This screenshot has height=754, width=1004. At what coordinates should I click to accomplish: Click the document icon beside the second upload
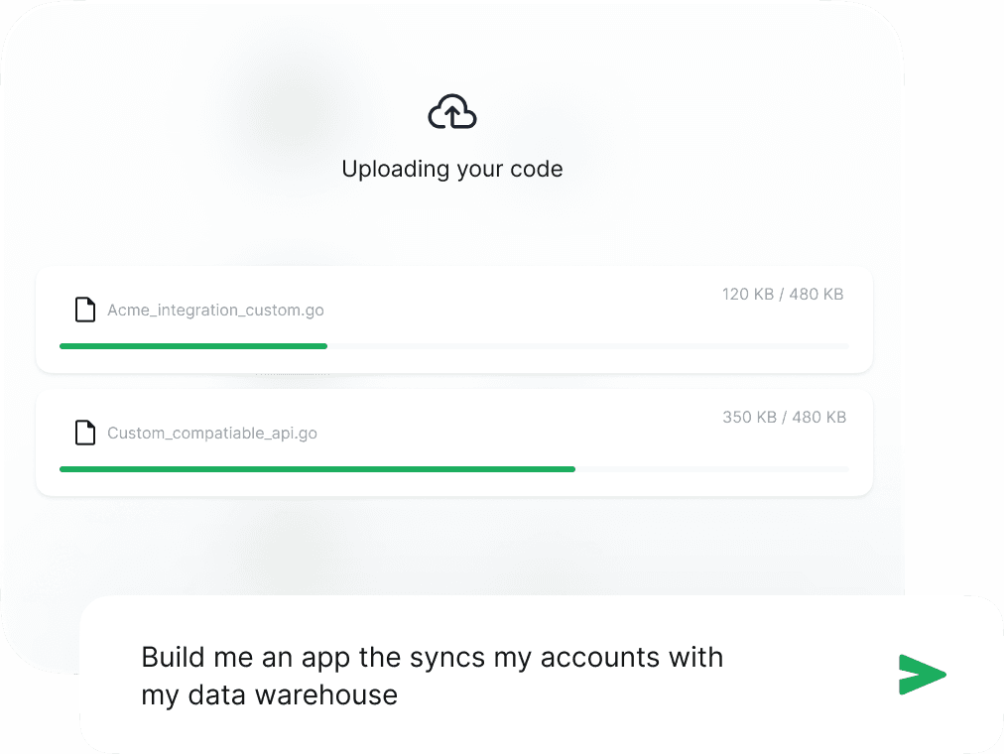tap(84, 433)
